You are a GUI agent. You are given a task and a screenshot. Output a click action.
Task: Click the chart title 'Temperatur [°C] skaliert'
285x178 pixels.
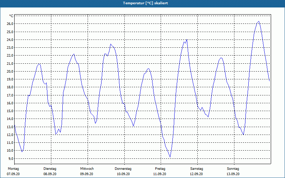[x=145, y=3]
